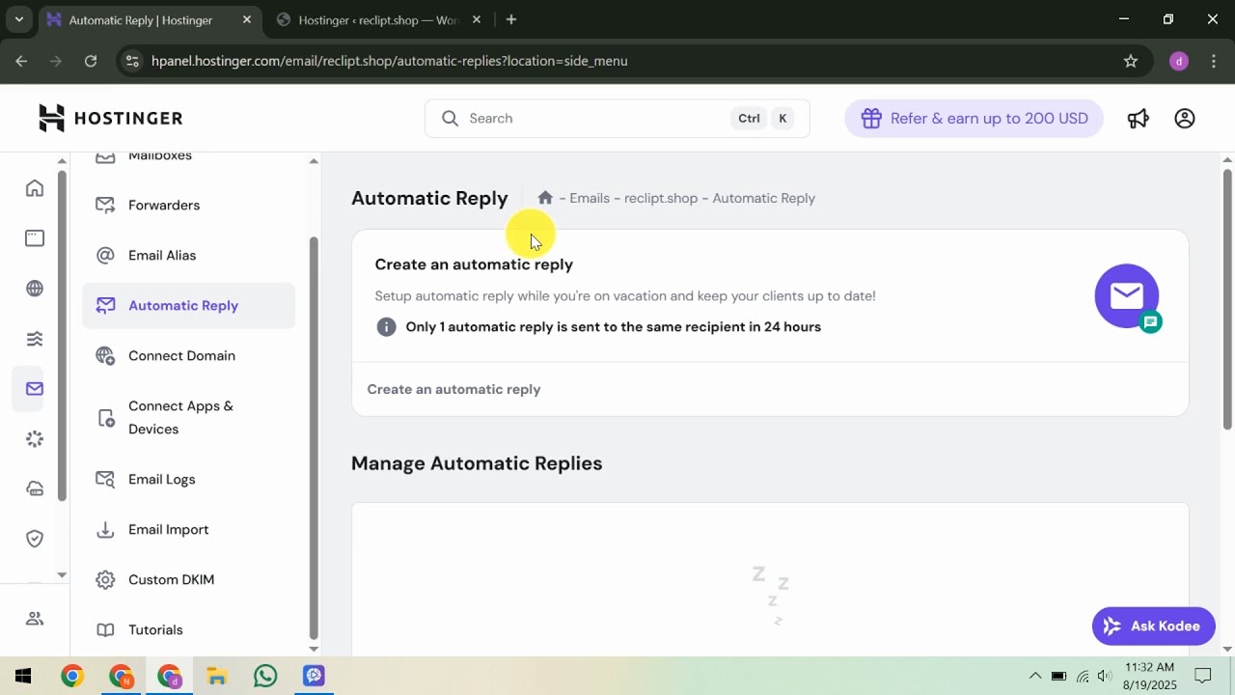Click the reclipt.shop breadcrumb link
1235x695 pixels.
click(x=661, y=198)
